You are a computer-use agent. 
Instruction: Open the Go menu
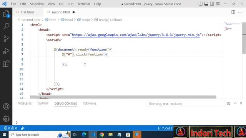[x=61, y=4]
